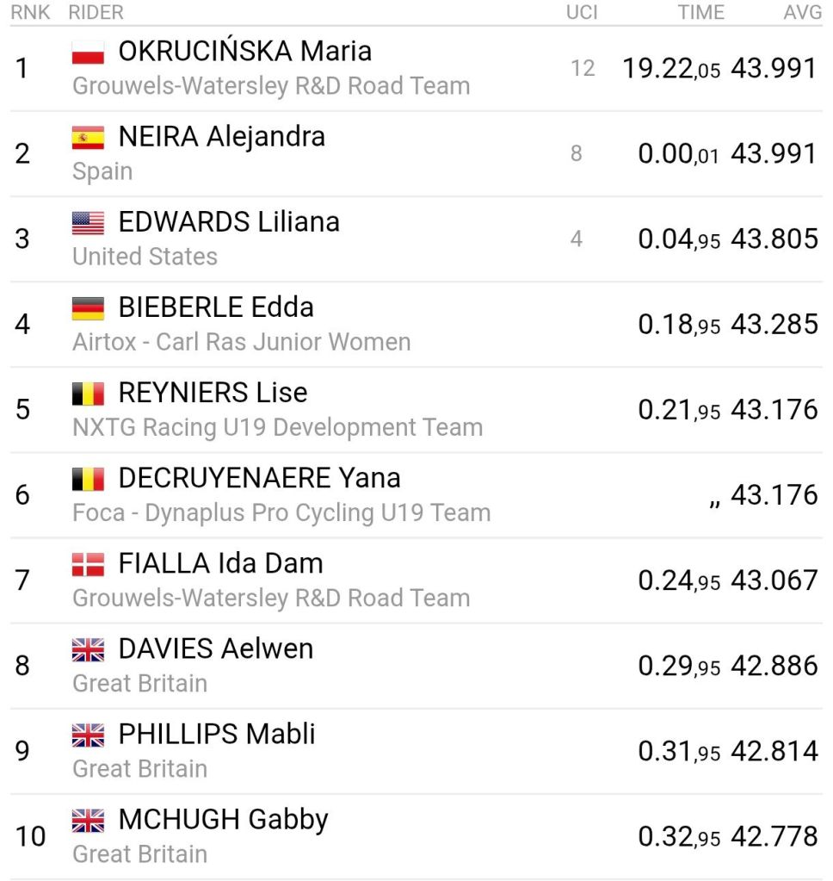Open rider PHILLIPS Mabli's profile
The height and width of the screenshot is (881, 833).
pos(216,734)
